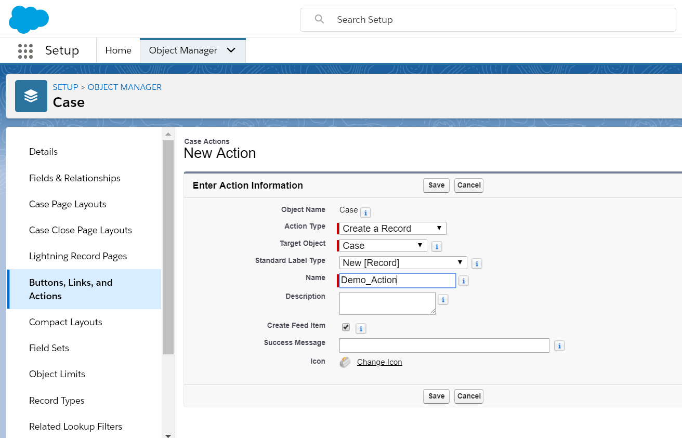Save the new action
Image resolution: width=682 pixels, height=438 pixels.
pyautogui.click(x=436, y=185)
